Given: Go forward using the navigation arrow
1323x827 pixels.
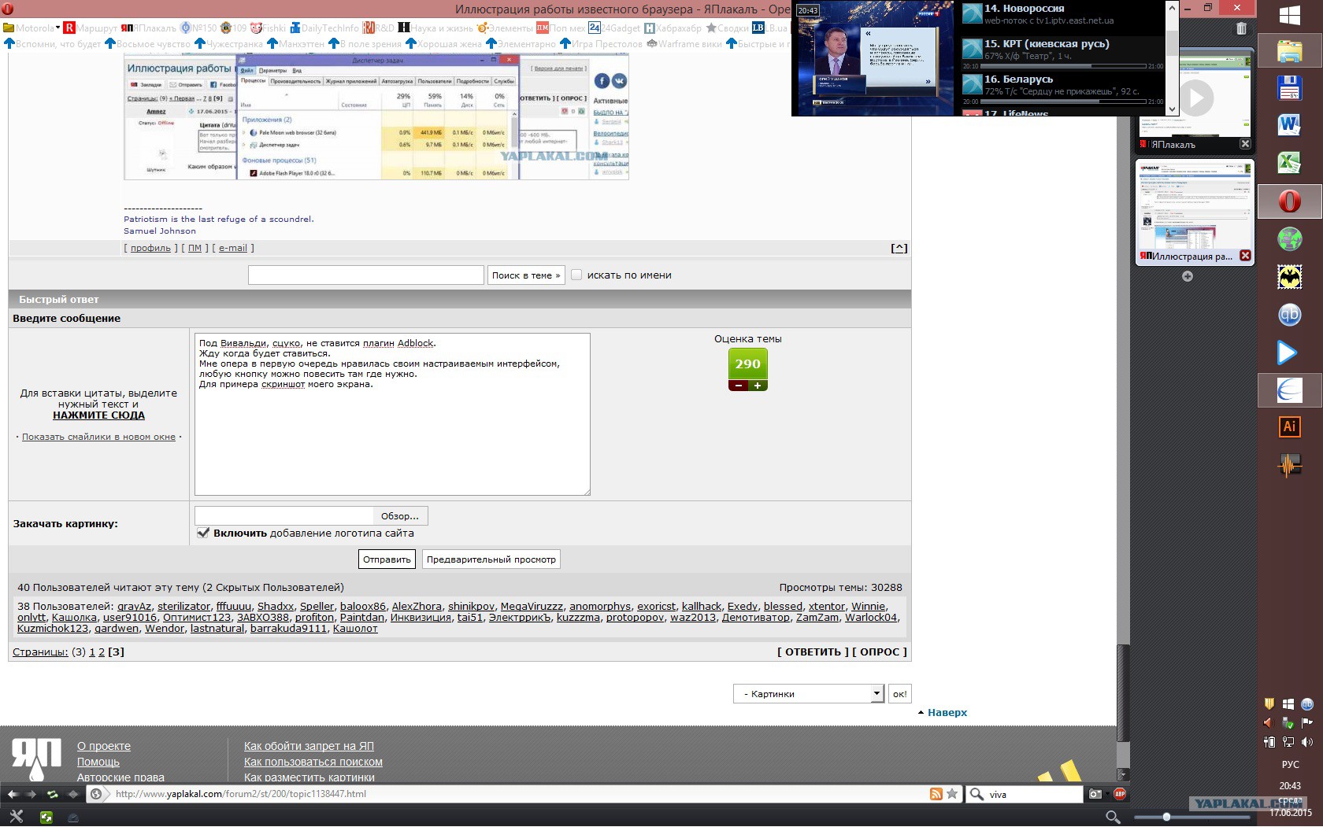Looking at the screenshot, I should point(31,794).
